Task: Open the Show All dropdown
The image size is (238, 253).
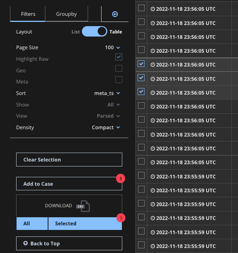Action: [x=114, y=105]
